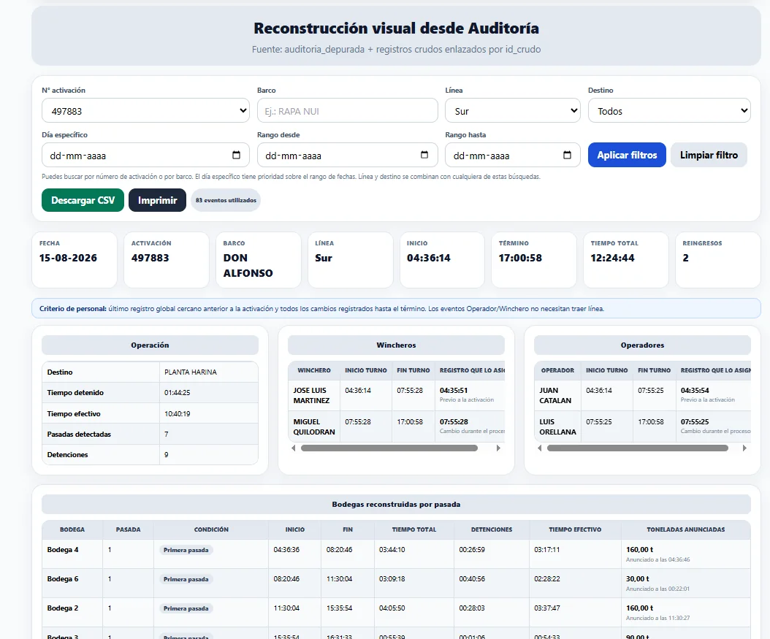770x639 pixels.
Task: Click the Bodega 6 row label
Action: [62, 579]
